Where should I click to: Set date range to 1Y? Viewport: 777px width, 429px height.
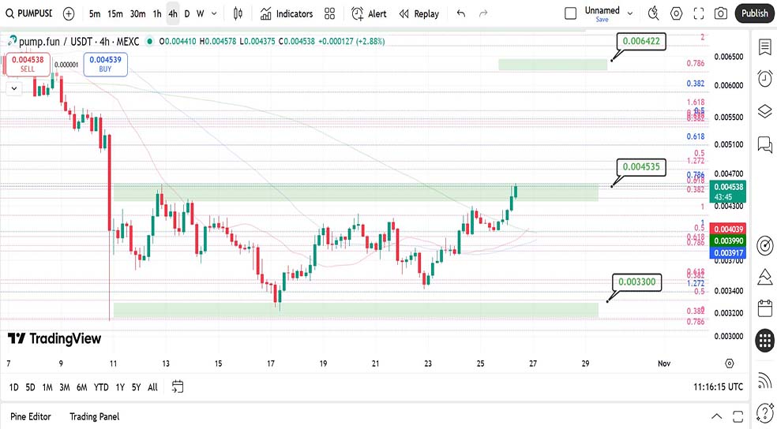click(120, 387)
